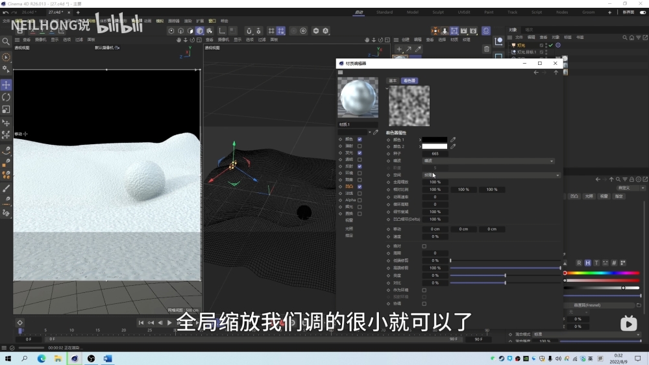Switch to the UVEdit layout tab
The image size is (649, 365).
coord(464,12)
